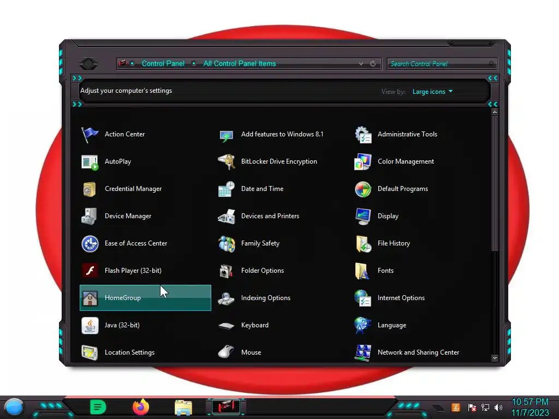Click the scrollbar down arrow

click(x=495, y=358)
